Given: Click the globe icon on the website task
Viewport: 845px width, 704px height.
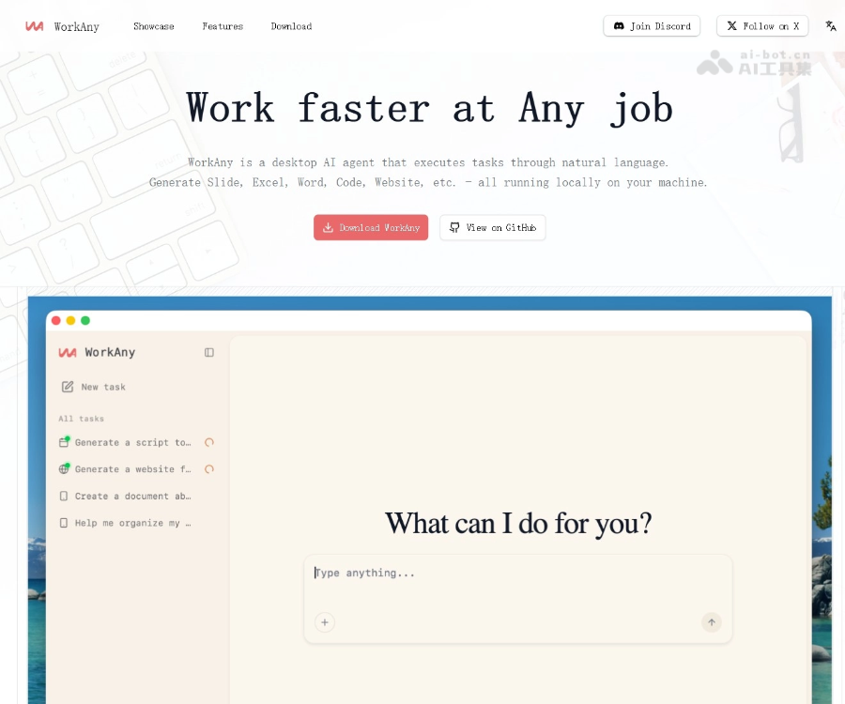Looking at the screenshot, I should (x=64, y=468).
